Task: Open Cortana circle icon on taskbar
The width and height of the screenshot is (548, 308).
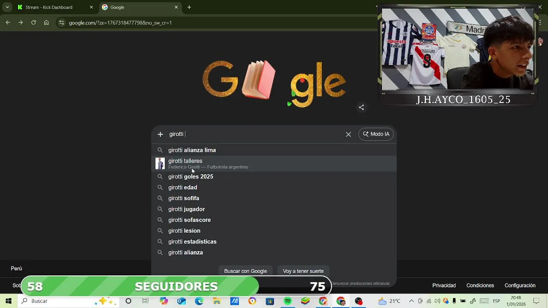Action: 128,301
